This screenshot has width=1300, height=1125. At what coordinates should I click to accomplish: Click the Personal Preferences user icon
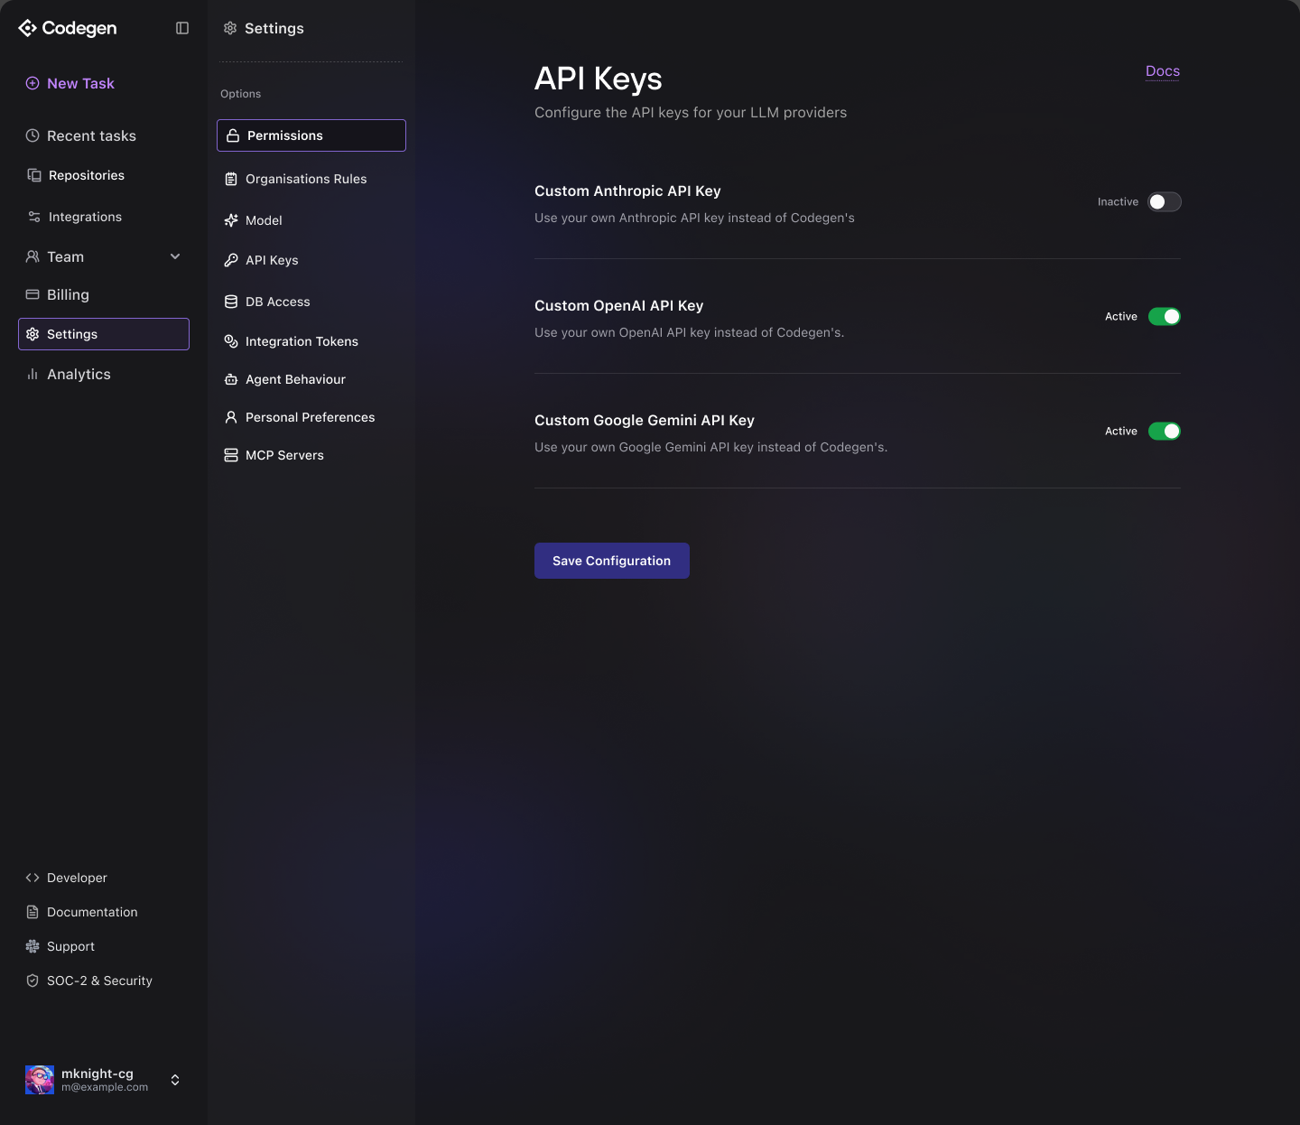[x=231, y=417]
